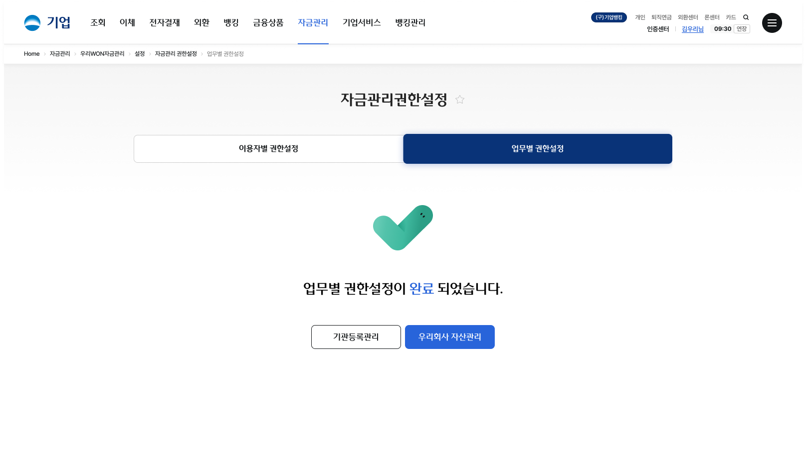Go to 인증센터

(x=658, y=29)
